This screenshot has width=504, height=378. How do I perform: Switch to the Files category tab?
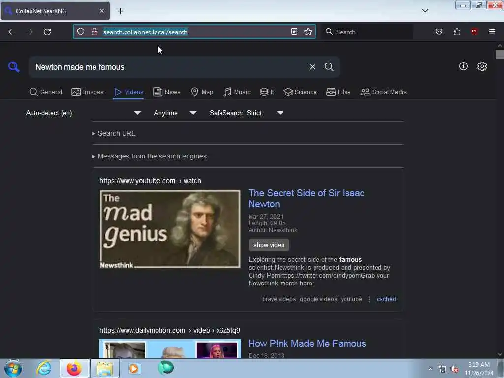click(338, 92)
